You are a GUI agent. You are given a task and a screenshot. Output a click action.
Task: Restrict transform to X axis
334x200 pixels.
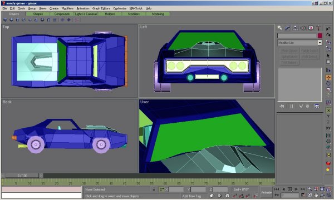(328, 111)
